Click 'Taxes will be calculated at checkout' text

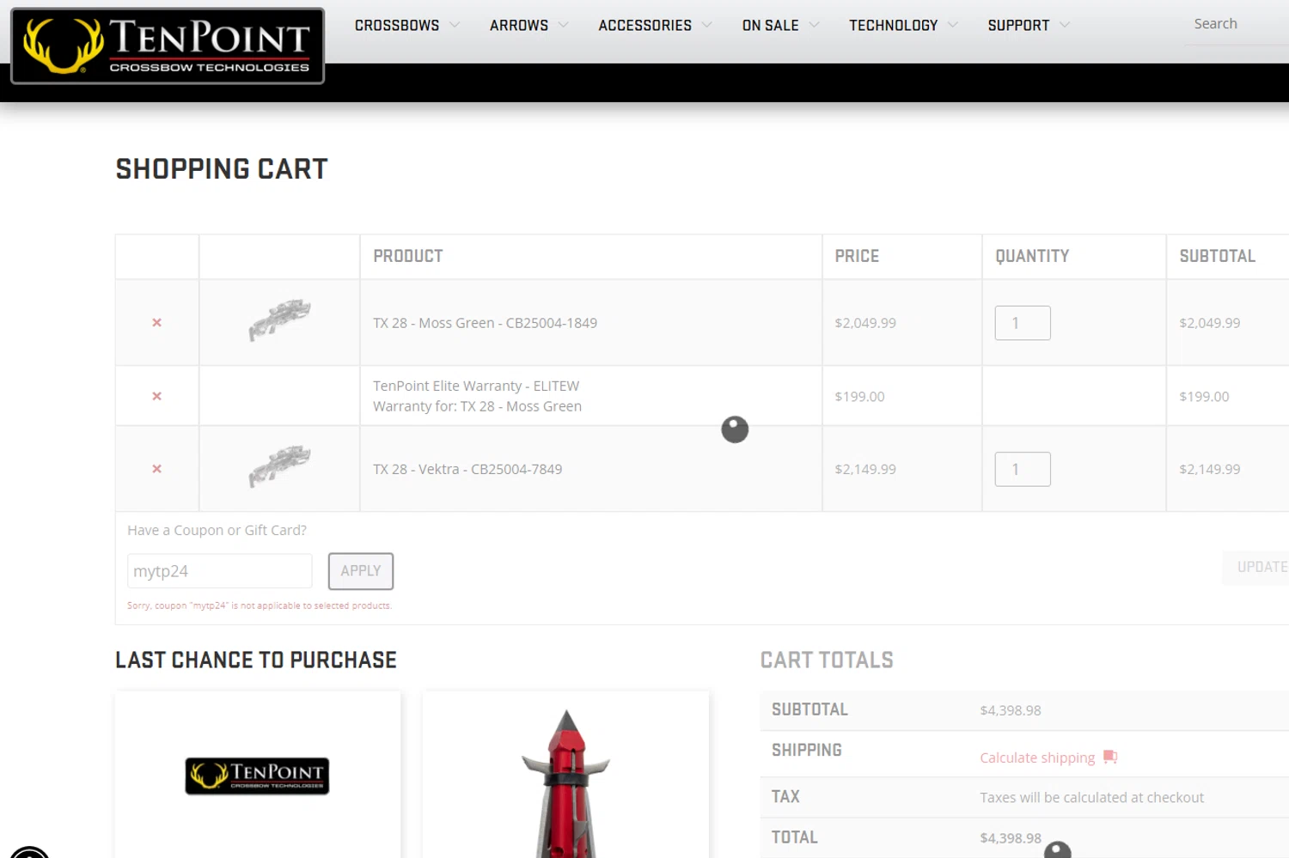1091,798
